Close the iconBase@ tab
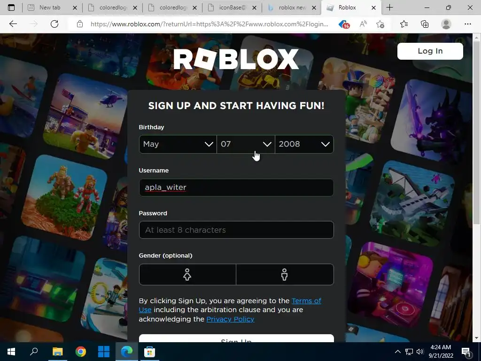481x361 pixels. pos(254,8)
